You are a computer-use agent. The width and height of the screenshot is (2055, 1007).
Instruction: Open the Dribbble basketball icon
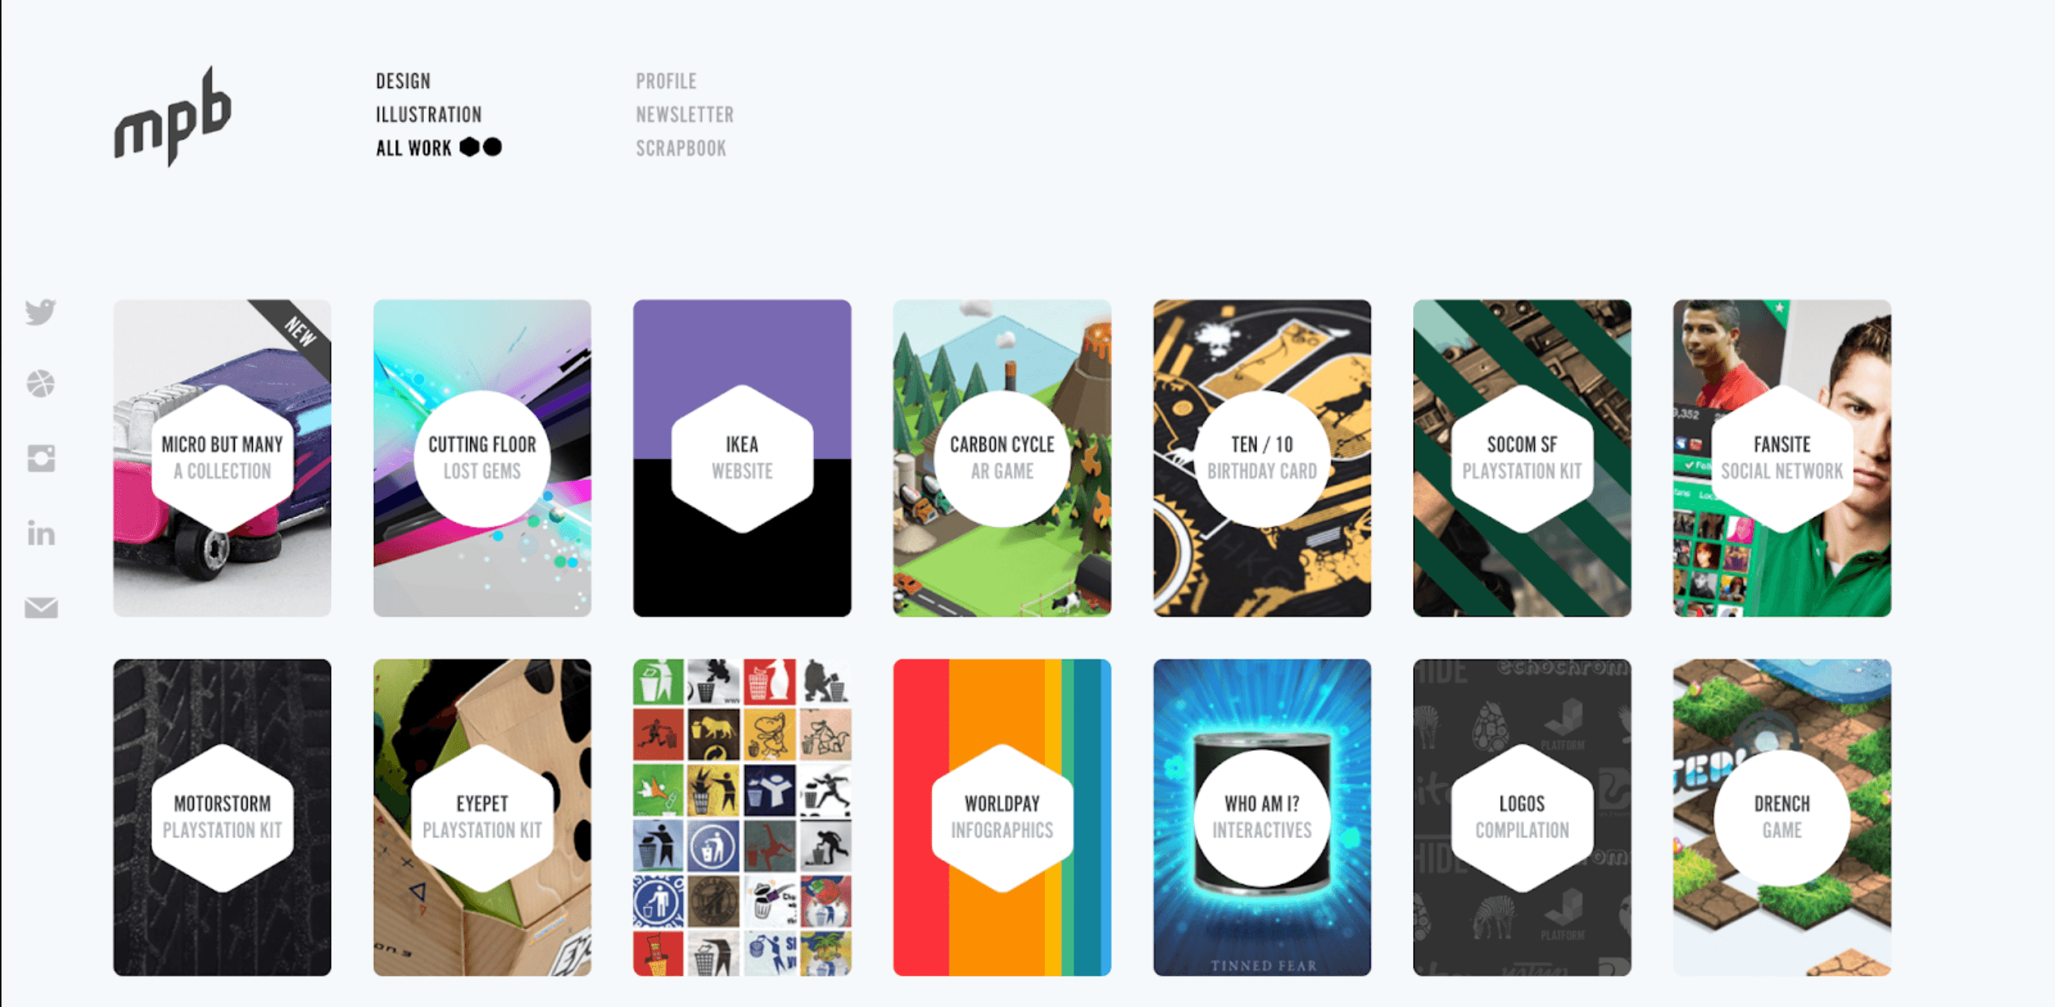point(41,384)
